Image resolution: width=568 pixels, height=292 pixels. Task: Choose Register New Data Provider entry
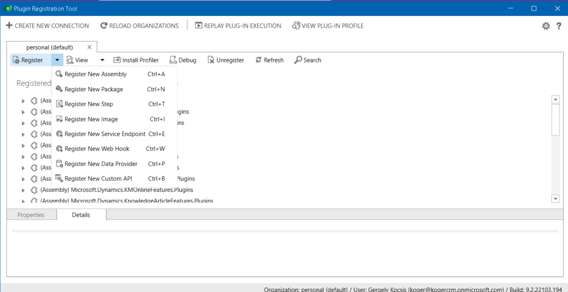click(114, 164)
